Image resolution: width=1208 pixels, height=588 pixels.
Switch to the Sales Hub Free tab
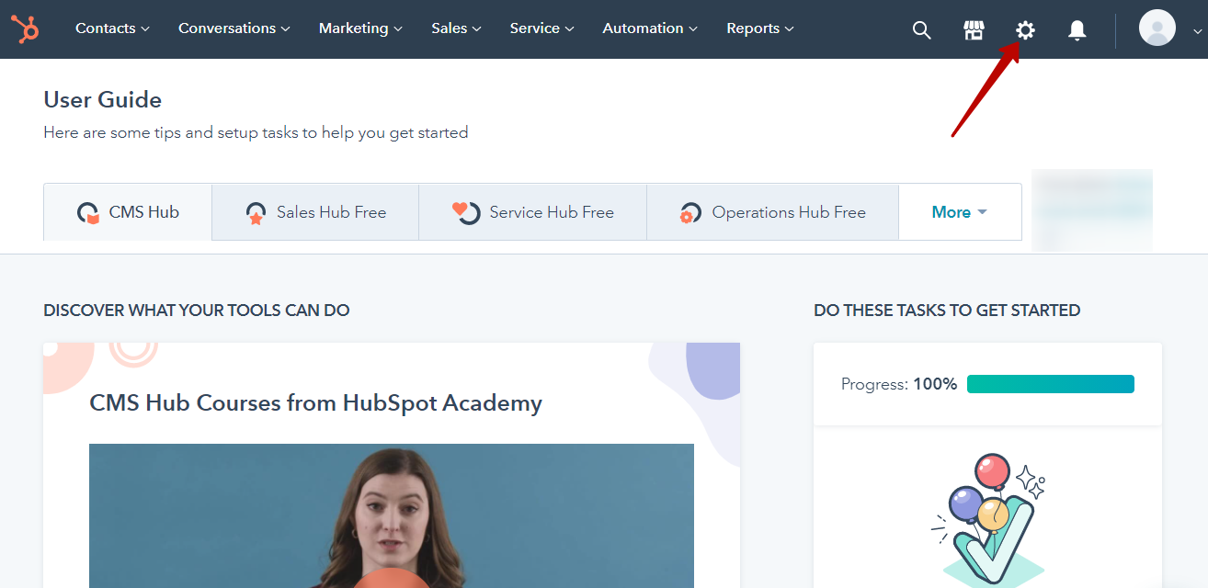click(315, 212)
